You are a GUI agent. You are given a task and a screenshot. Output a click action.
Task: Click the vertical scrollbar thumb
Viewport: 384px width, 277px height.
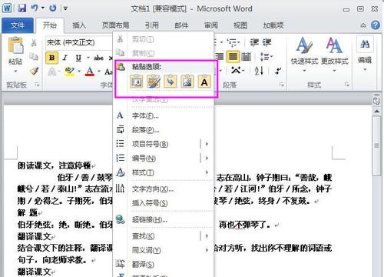tap(376, 145)
